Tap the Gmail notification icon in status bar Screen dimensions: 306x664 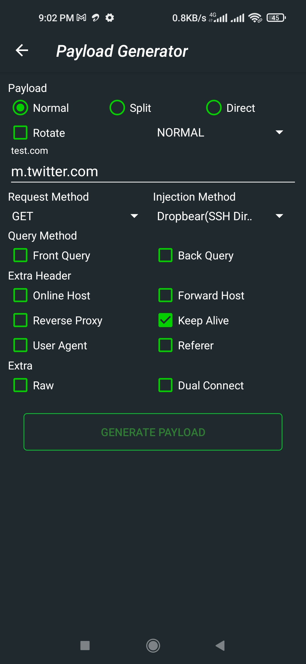coord(81,18)
